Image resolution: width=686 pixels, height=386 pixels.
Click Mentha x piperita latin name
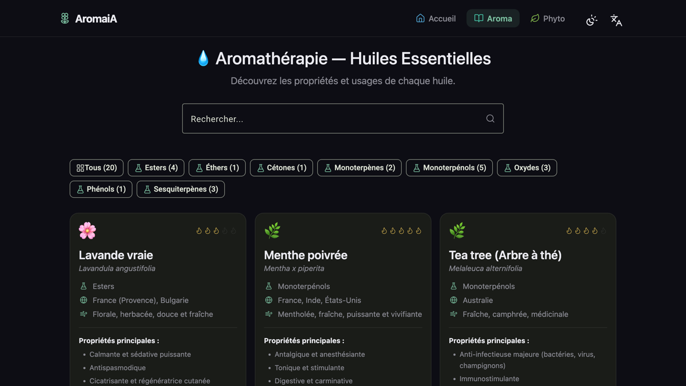[x=294, y=268]
